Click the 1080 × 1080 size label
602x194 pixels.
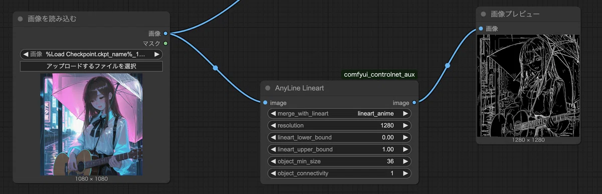click(x=91, y=178)
